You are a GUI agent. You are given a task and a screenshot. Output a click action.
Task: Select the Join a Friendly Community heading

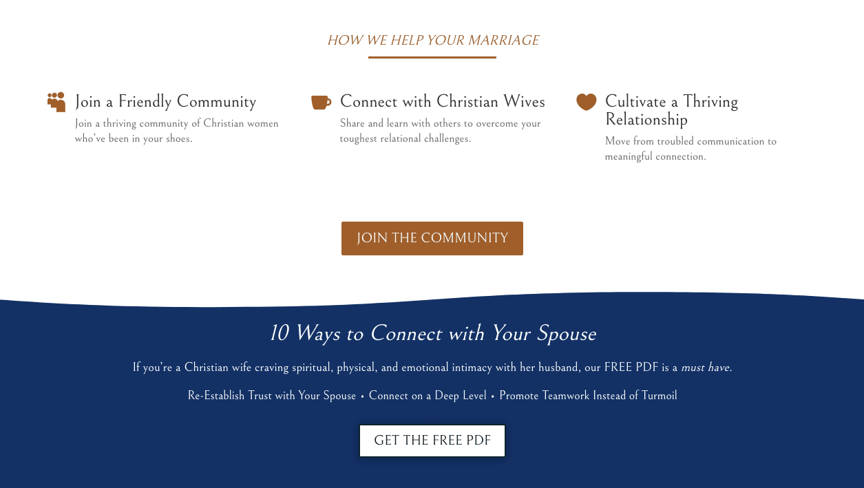point(165,102)
